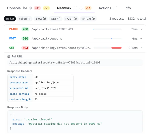Click the Console info circle icon
150x134 pixels.
point(30,8)
